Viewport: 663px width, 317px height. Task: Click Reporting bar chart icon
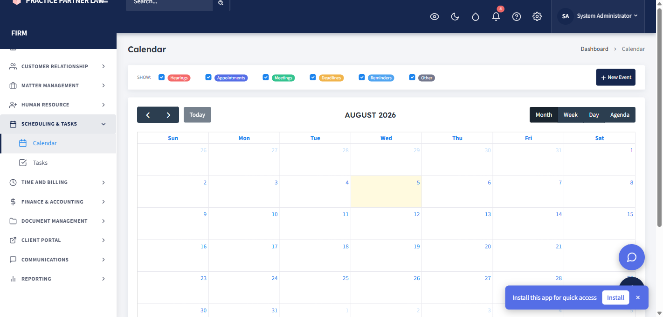(13, 279)
